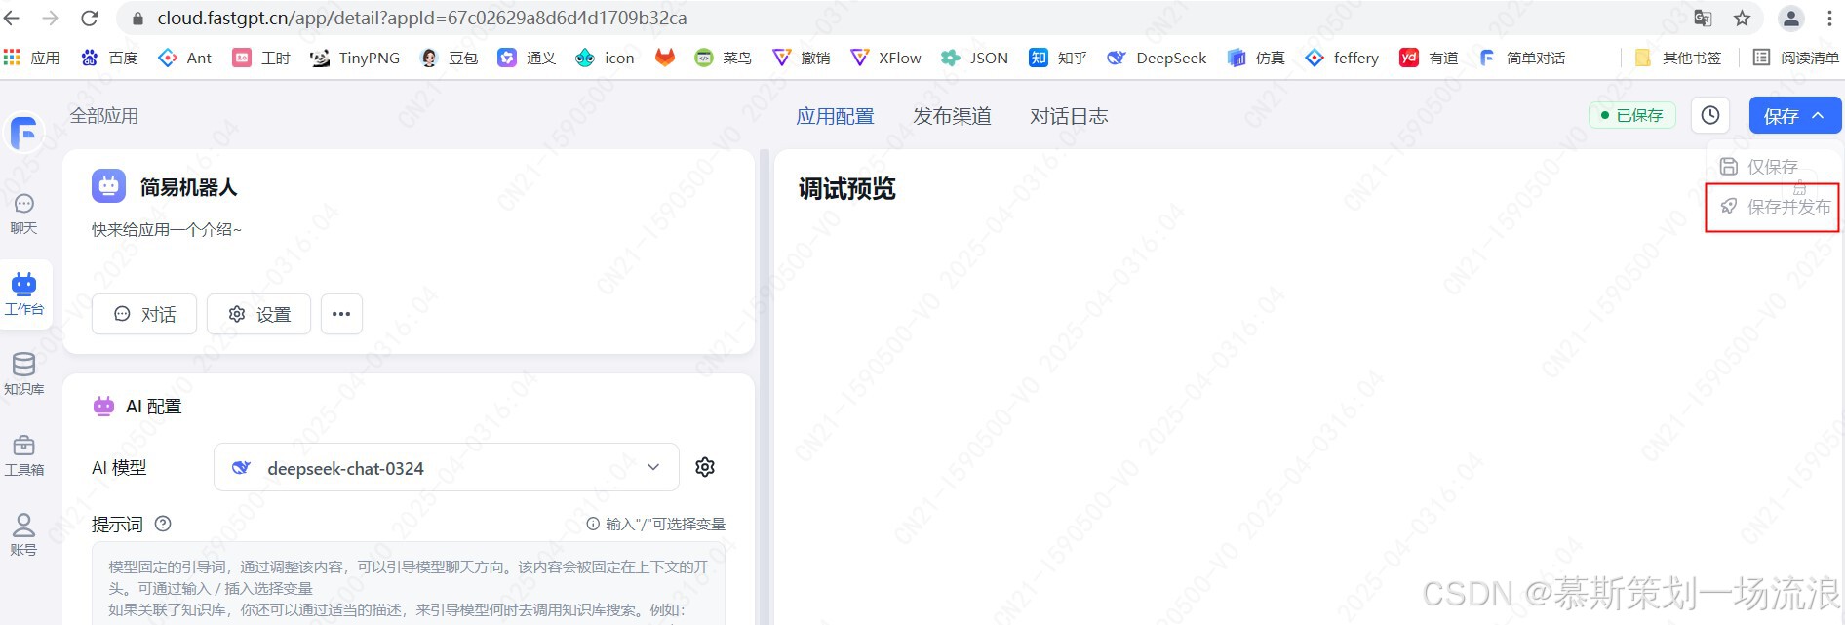The height and width of the screenshot is (625, 1845).
Task: Open the 有道 bookmark
Action: point(1429,58)
